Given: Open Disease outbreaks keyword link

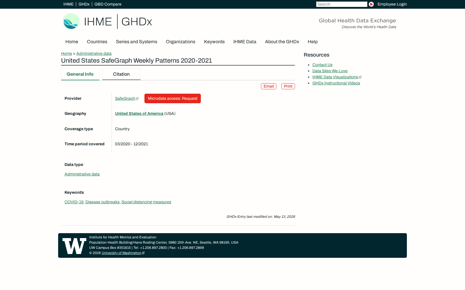Looking at the screenshot, I should coord(102,202).
